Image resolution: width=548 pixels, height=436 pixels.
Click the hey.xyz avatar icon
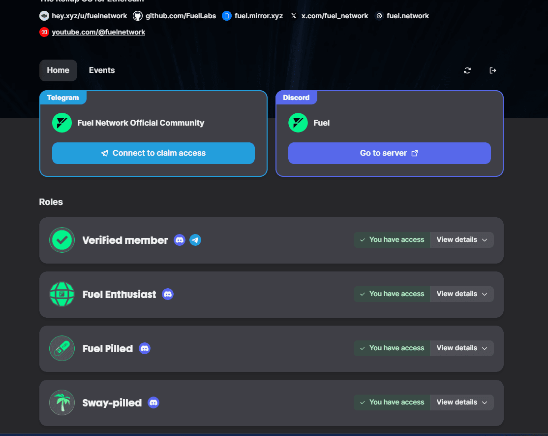44,16
